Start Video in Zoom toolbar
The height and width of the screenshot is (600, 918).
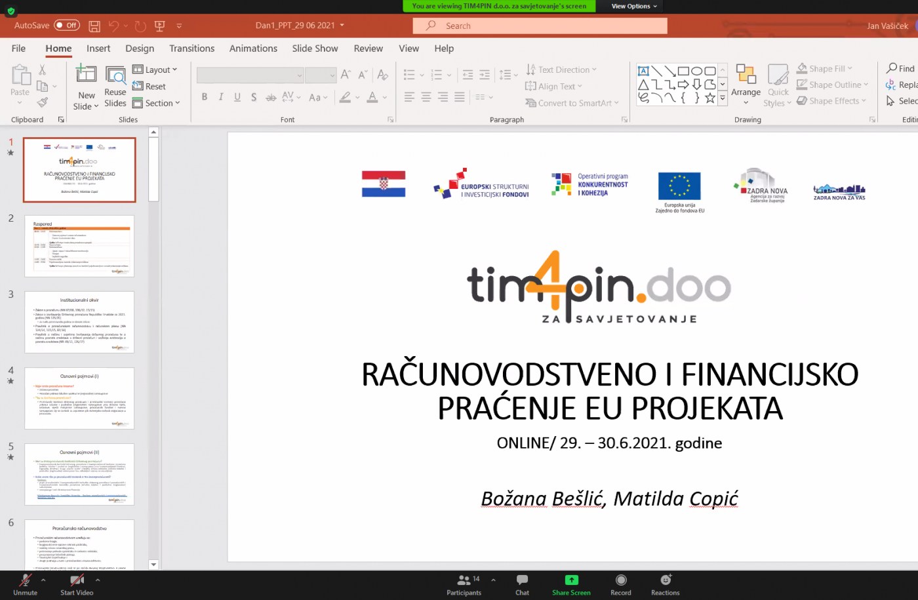pyautogui.click(x=77, y=584)
